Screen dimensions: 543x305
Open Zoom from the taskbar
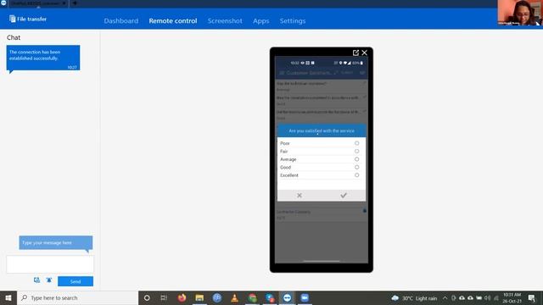click(305, 297)
